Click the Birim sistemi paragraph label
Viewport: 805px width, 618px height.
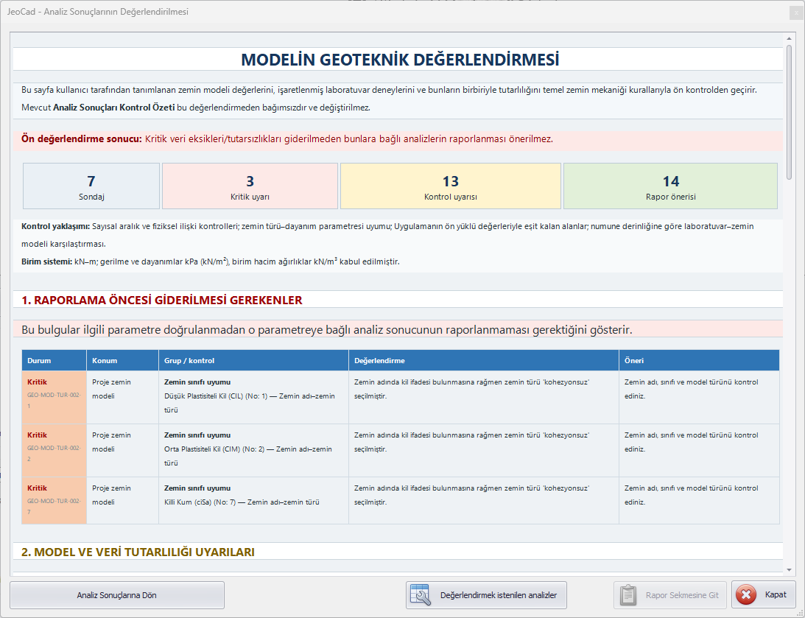(46, 261)
